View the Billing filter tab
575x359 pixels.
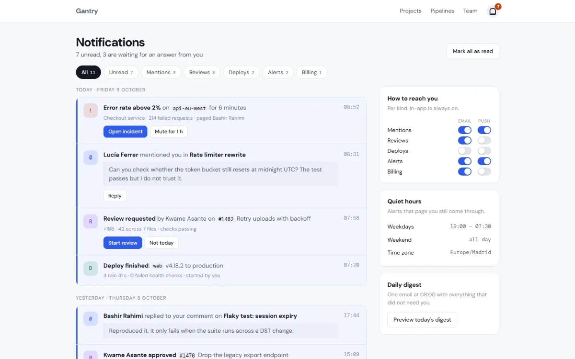coord(312,72)
